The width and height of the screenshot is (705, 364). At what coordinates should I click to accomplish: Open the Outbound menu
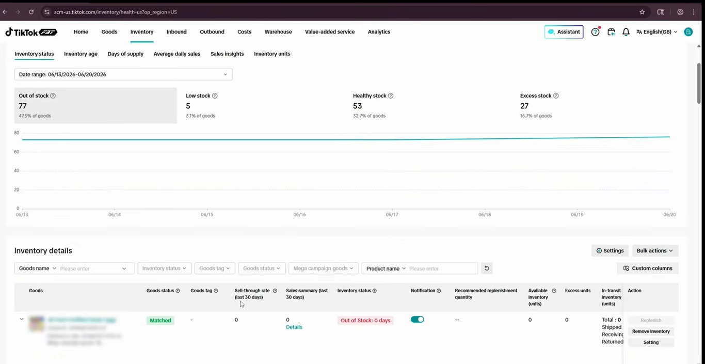click(212, 32)
